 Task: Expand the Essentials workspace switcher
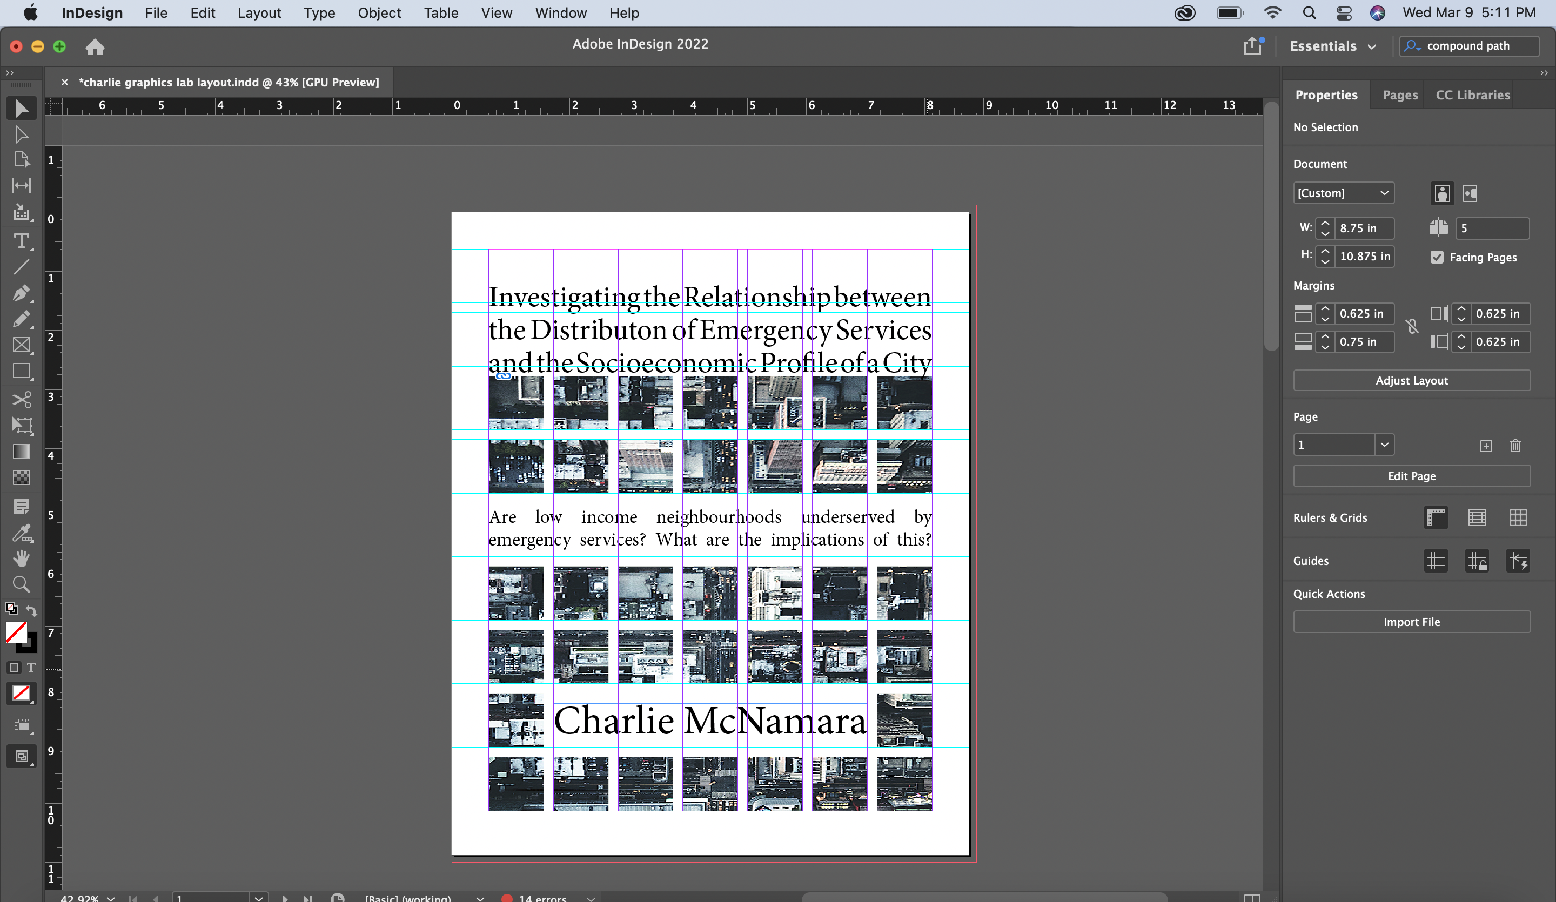[1332, 46]
